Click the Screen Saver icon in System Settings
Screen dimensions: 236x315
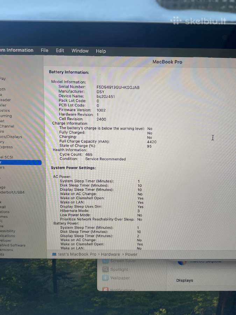pos(105,261)
